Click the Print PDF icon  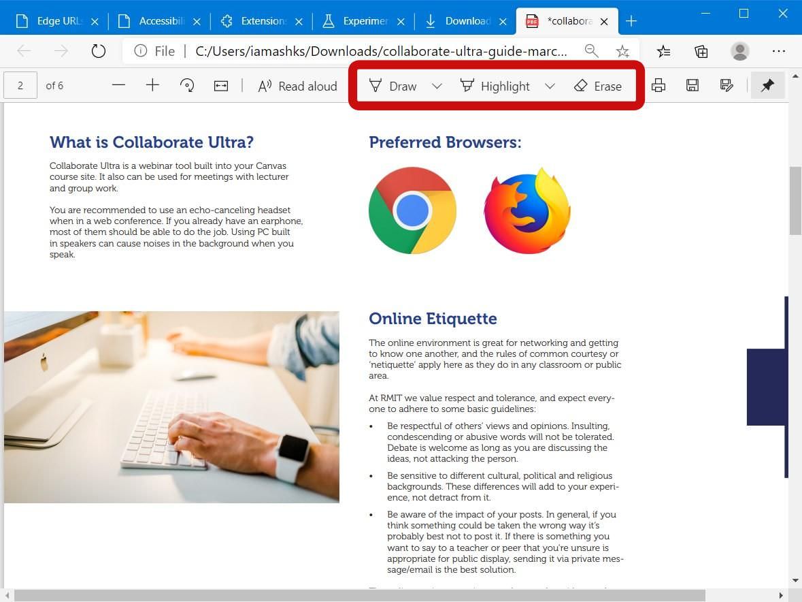[658, 86]
